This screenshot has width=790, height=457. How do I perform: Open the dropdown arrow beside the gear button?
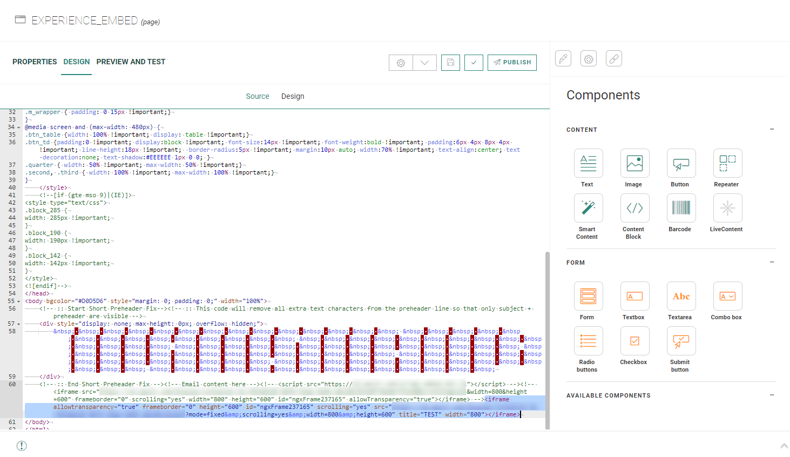tap(424, 63)
